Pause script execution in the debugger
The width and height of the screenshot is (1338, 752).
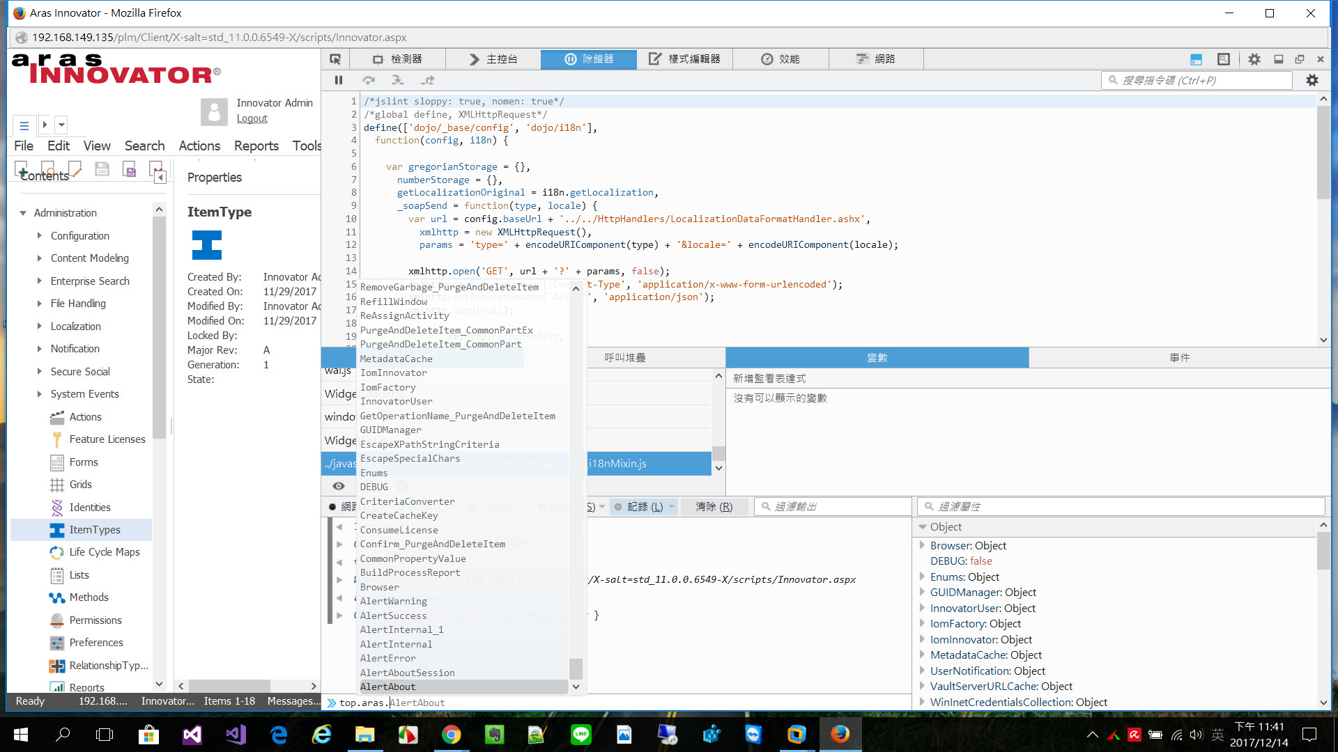click(339, 80)
